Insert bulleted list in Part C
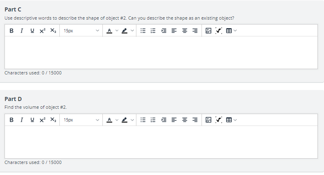 143,31
